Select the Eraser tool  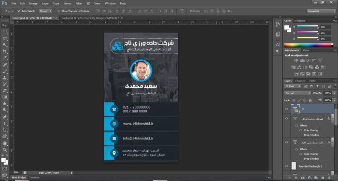[4, 91]
